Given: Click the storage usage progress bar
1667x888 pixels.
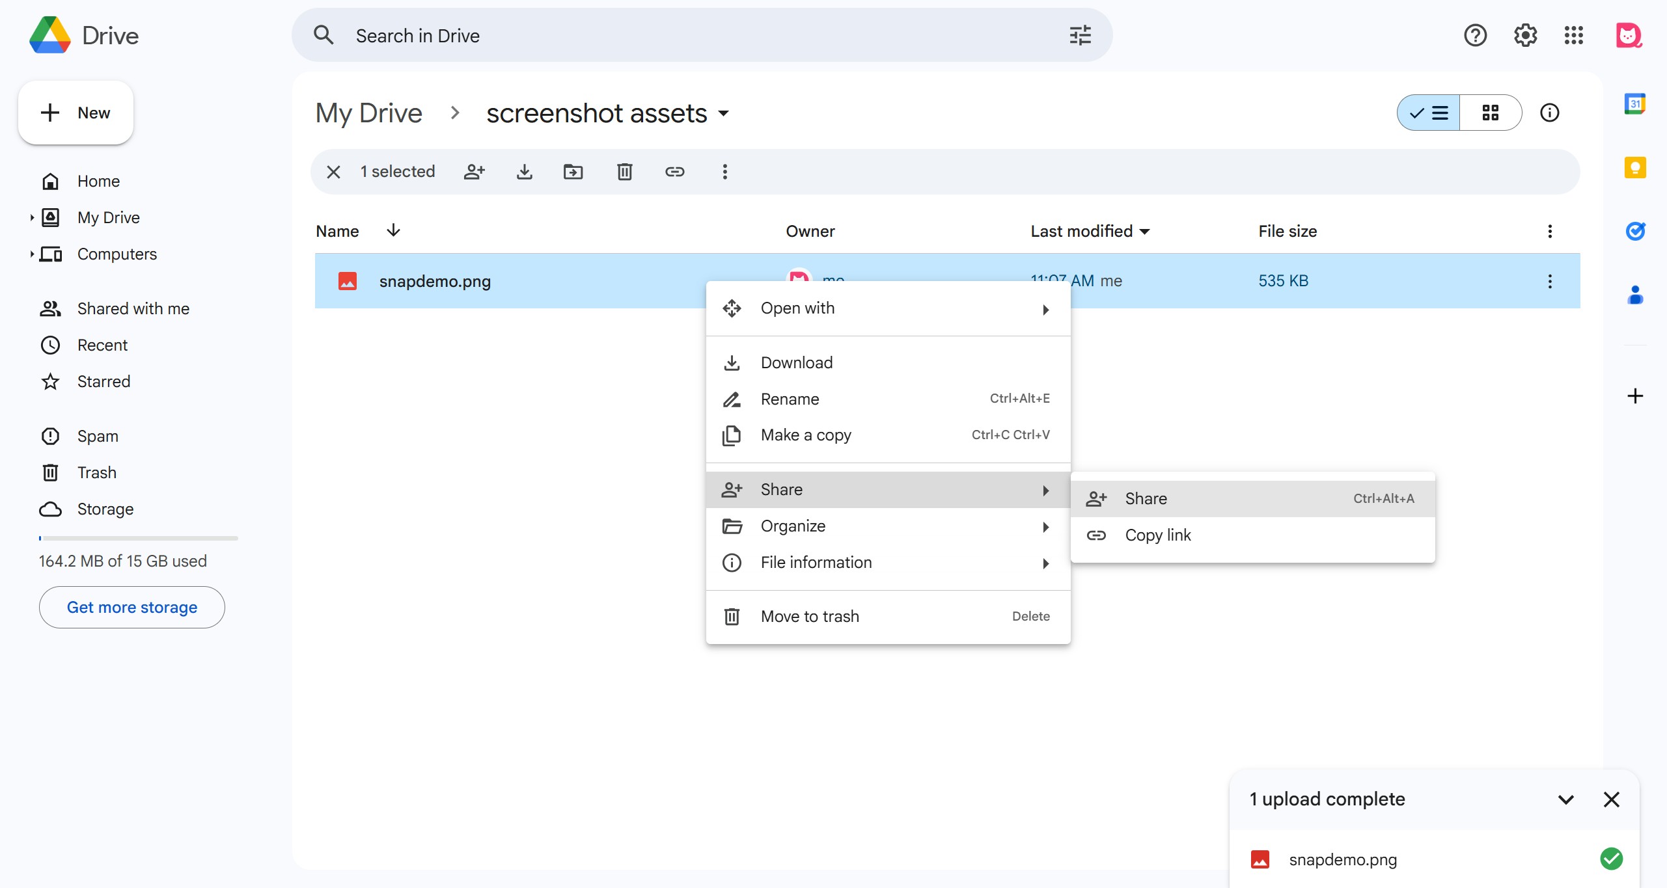Looking at the screenshot, I should (x=138, y=538).
